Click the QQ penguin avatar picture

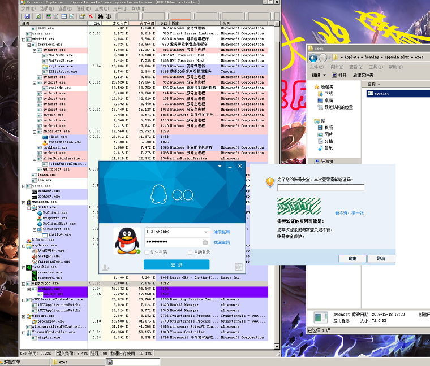click(x=127, y=241)
